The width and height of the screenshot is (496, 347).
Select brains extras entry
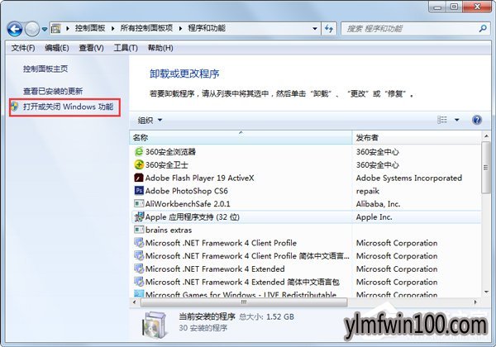pyautogui.click(x=169, y=230)
